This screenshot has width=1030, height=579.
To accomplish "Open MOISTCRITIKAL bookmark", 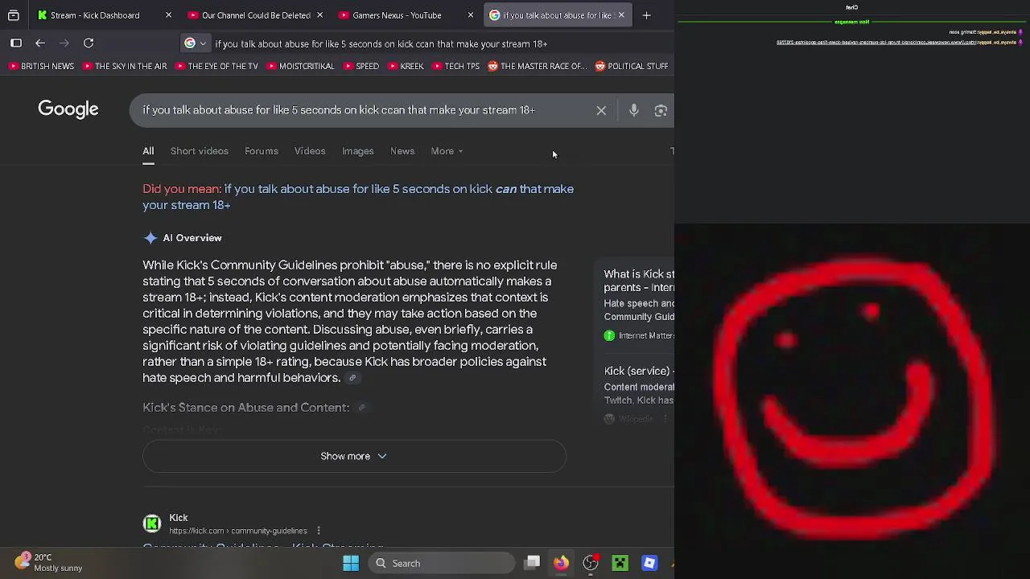I will click(x=300, y=66).
